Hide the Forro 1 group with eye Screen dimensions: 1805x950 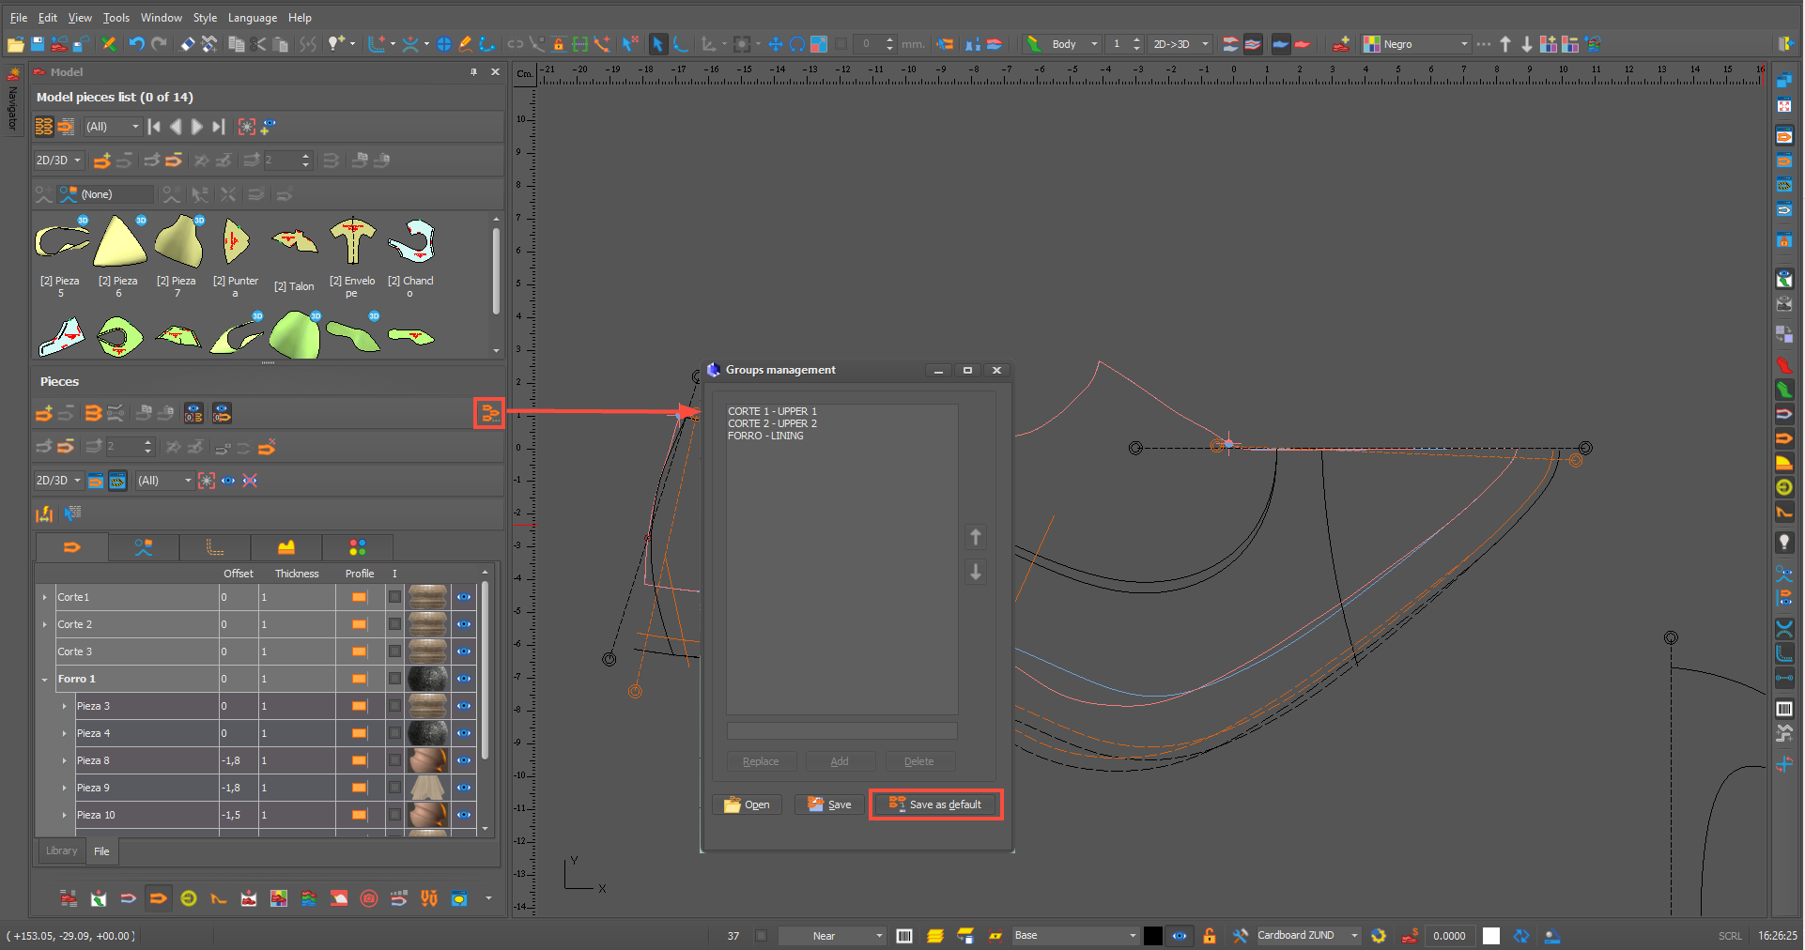464,679
